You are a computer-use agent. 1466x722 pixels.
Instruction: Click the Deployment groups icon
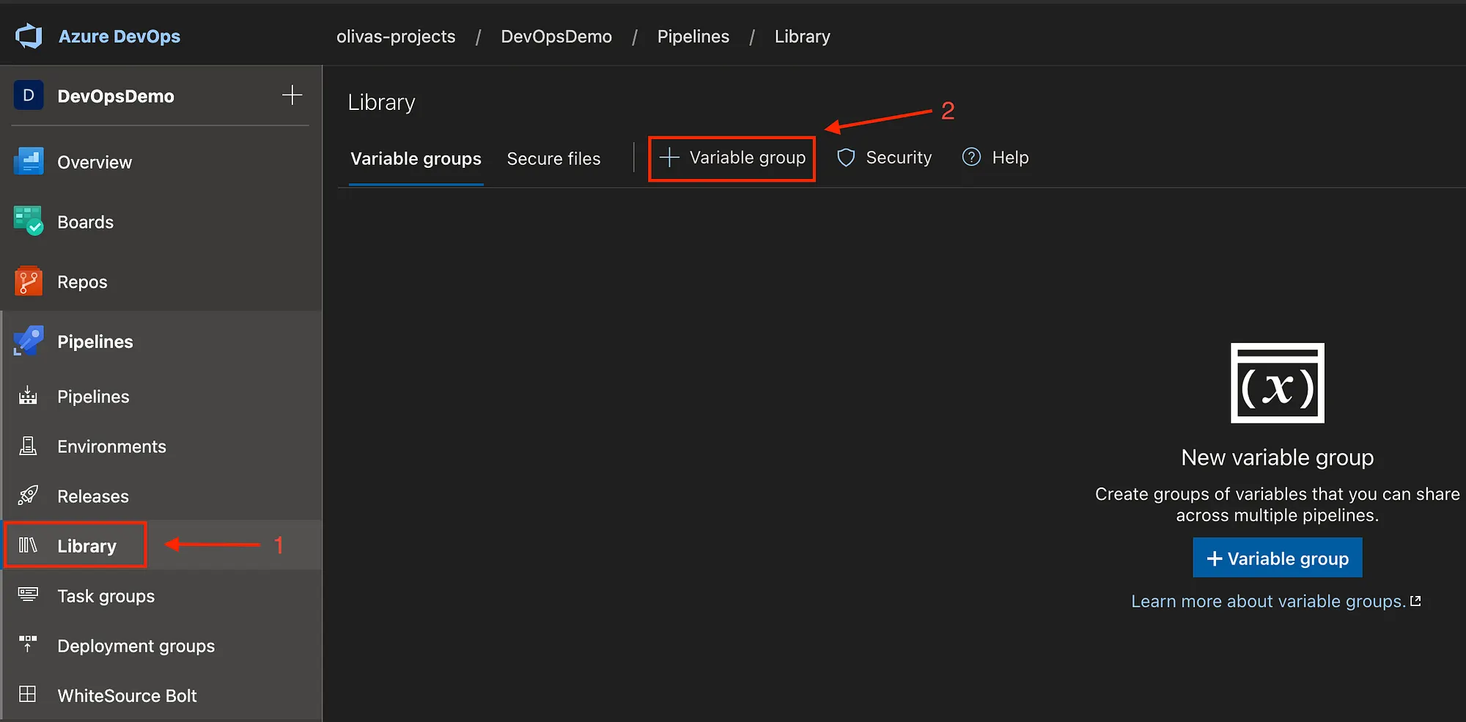[28, 644]
